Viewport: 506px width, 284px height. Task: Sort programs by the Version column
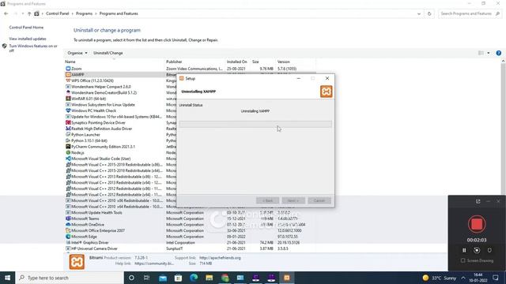tap(284, 62)
